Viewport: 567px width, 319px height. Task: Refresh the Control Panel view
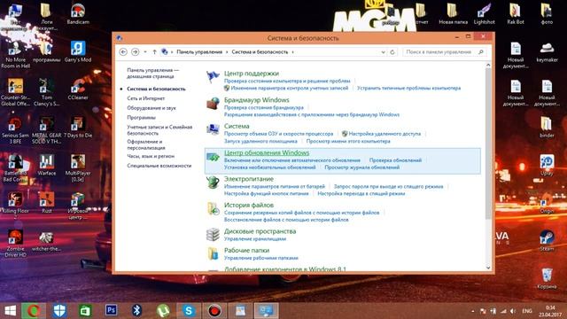[392, 52]
